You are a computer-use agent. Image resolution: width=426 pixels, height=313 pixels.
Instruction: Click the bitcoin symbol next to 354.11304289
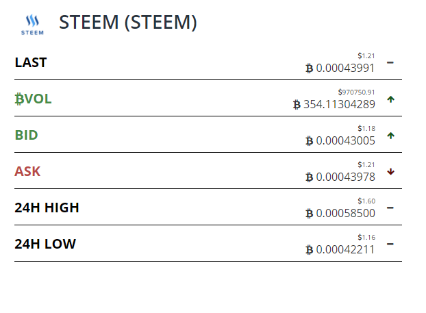tap(297, 105)
